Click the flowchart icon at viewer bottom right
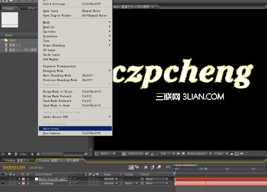Image resolution: width=267 pixels, height=192 pixels. pyautogui.click(x=247, y=154)
